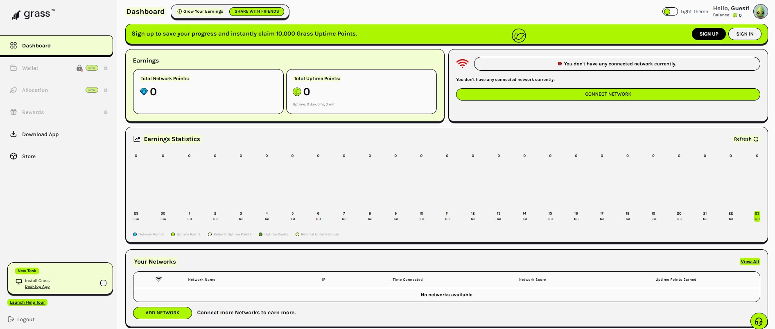The image size is (775, 329).
Task: Click the balance points coin icon
Action: (x=735, y=16)
